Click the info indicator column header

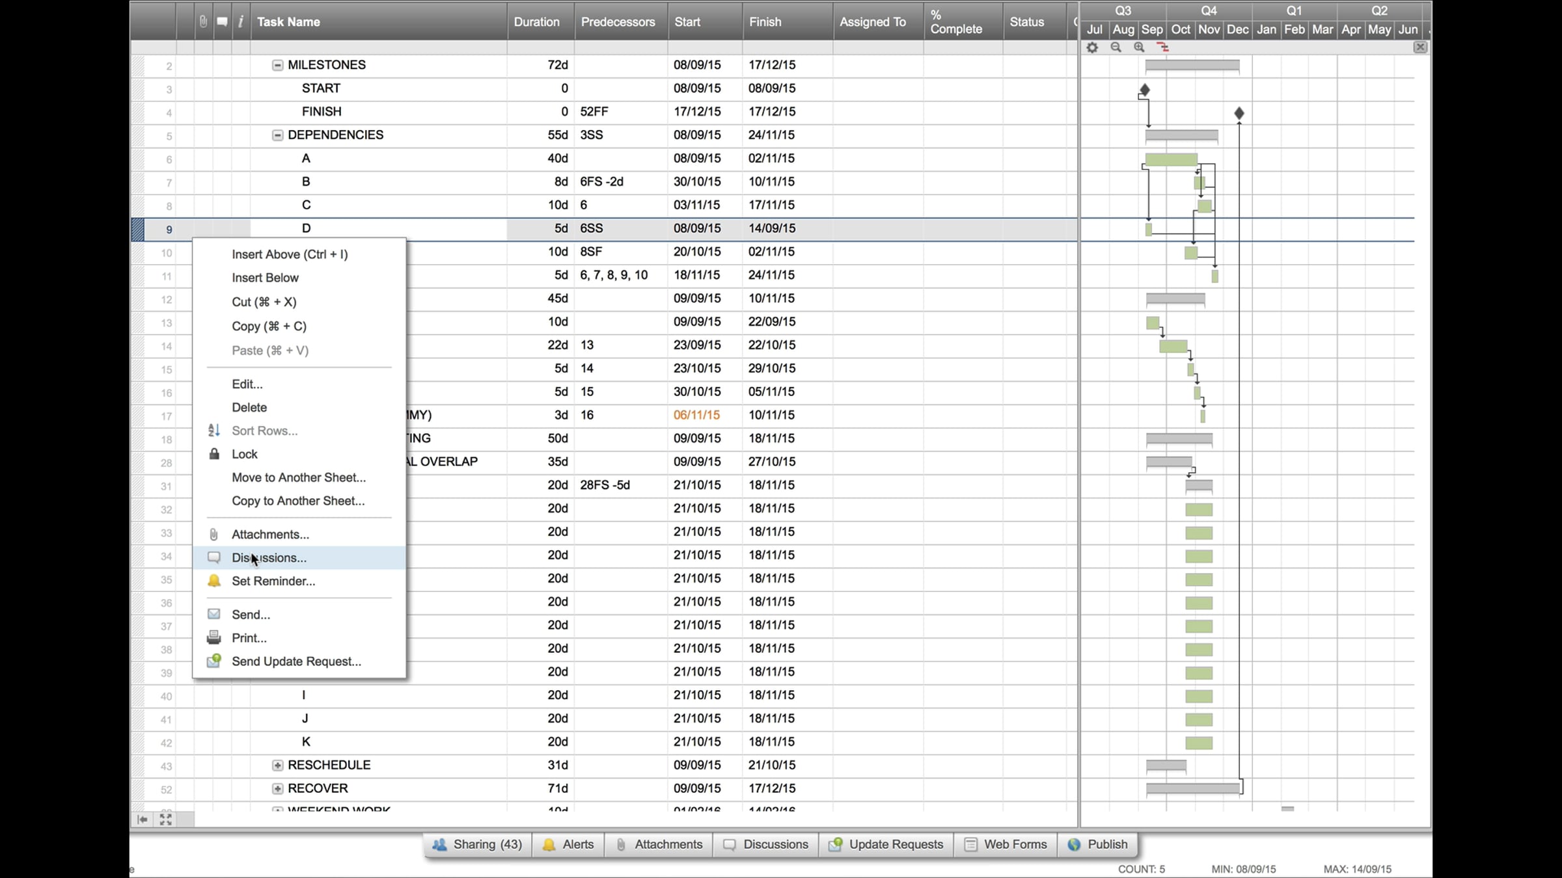tap(240, 21)
